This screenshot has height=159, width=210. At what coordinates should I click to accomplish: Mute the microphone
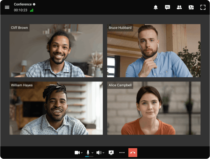88,152
